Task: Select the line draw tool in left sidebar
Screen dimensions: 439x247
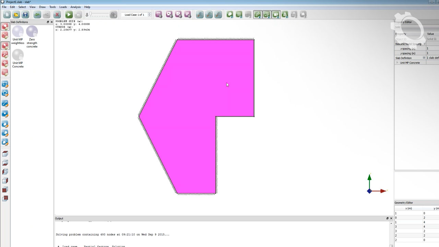Action: coord(5,103)
